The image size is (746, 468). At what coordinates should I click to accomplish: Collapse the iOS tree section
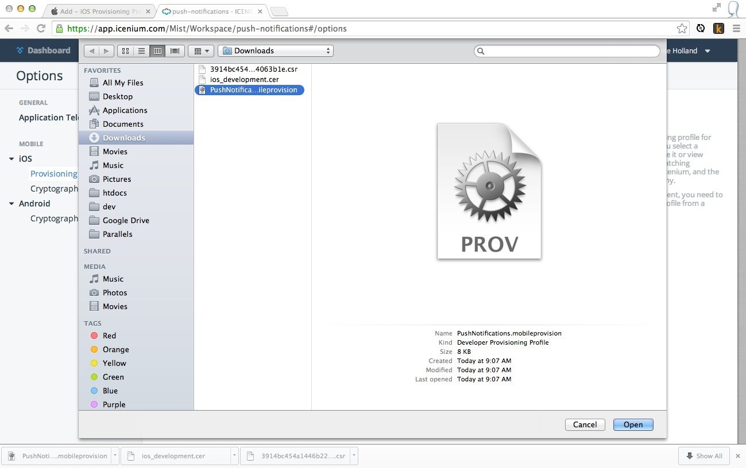pos(11,159)
